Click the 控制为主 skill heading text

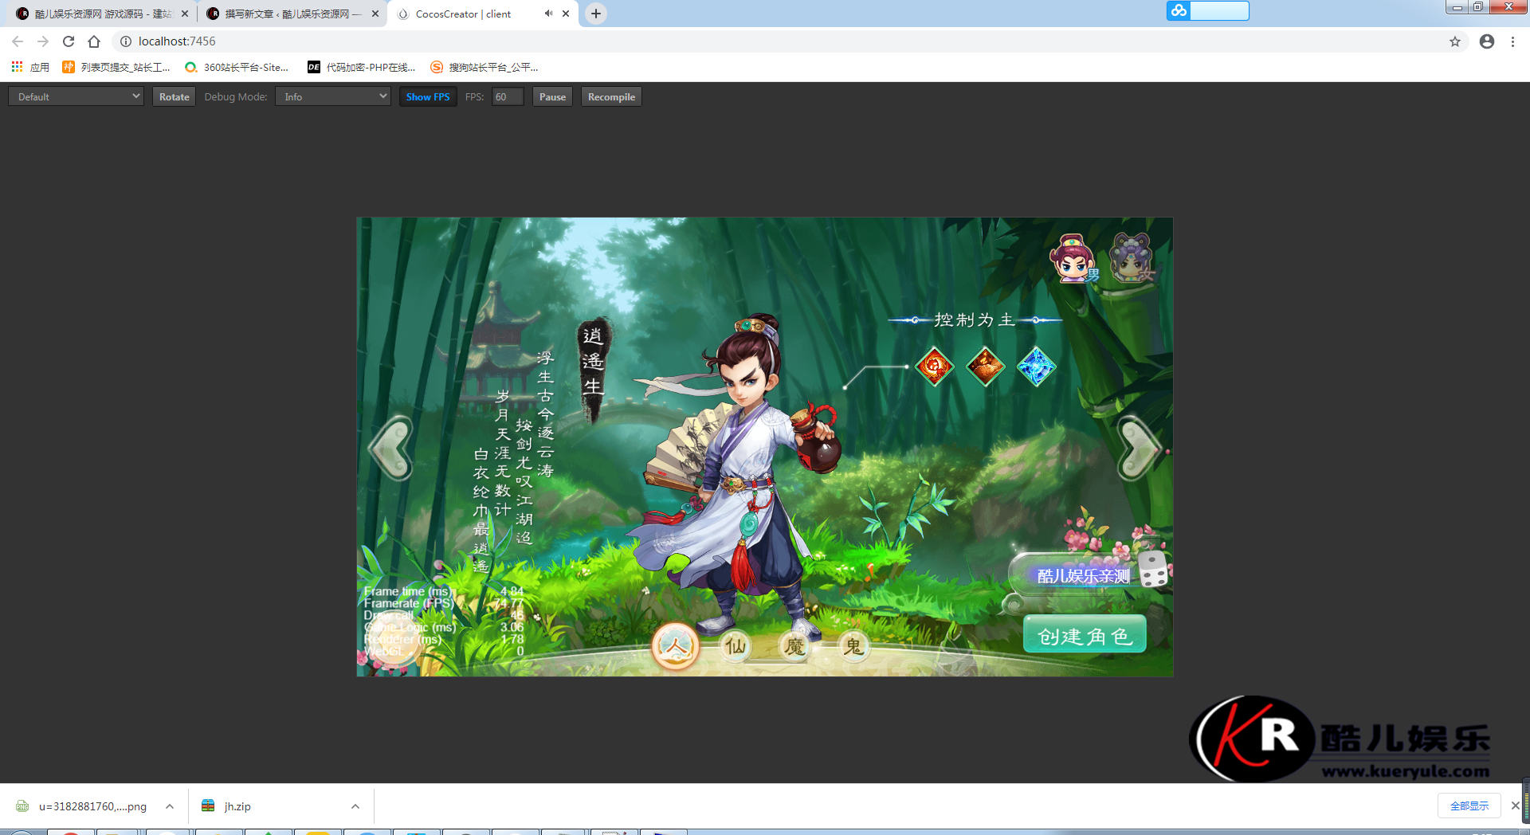[975, 319]
